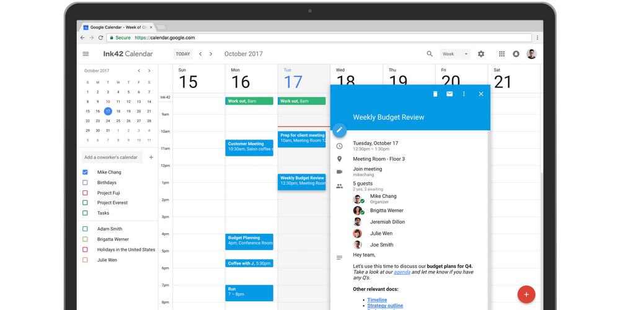Click the location pin icon
620x310 pixels.
[339, 159]
